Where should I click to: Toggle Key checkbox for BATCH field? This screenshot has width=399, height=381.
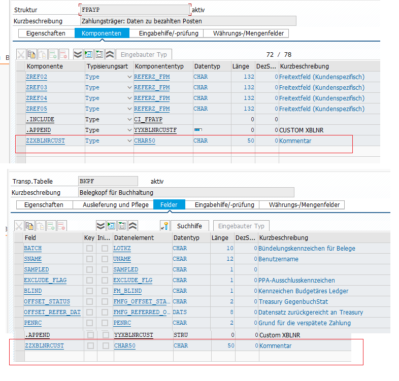click(x=89, y=249)
